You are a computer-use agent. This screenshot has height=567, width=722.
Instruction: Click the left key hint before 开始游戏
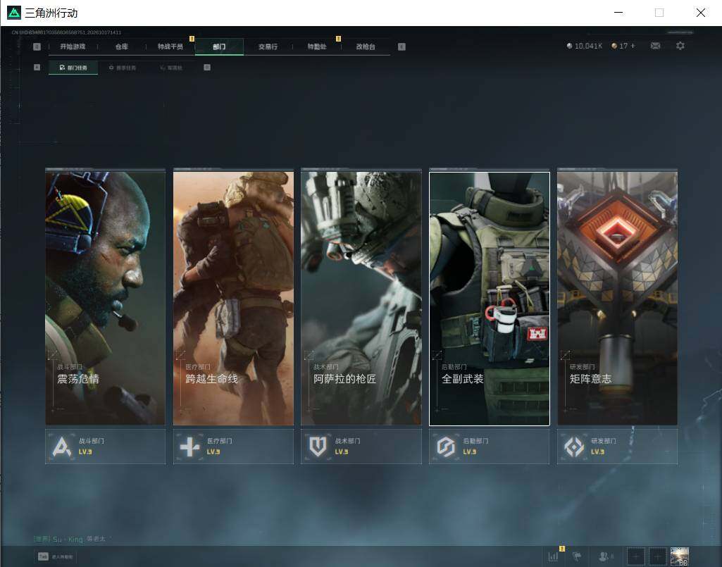pos(37,46)
